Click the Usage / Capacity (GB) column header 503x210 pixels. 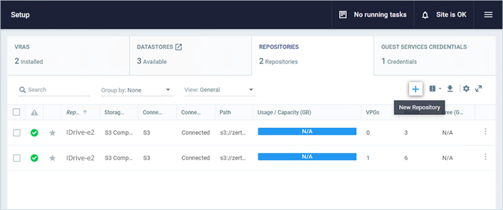[284, 112]
